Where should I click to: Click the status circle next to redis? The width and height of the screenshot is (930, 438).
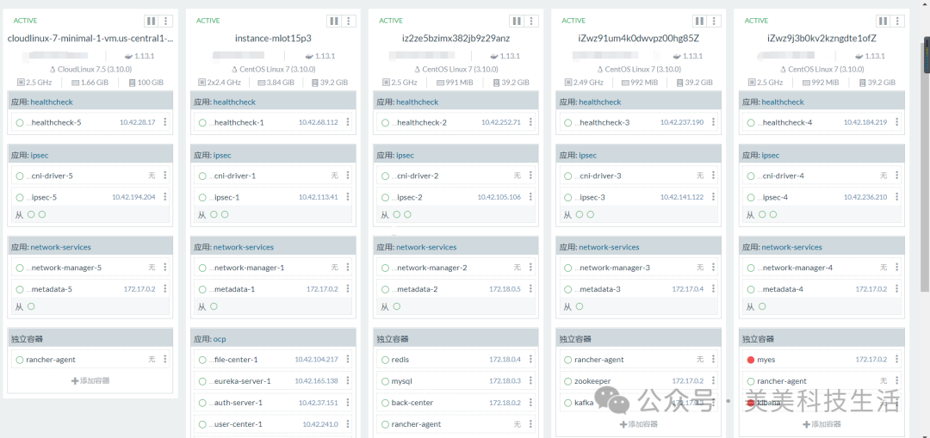click(385, 360)
